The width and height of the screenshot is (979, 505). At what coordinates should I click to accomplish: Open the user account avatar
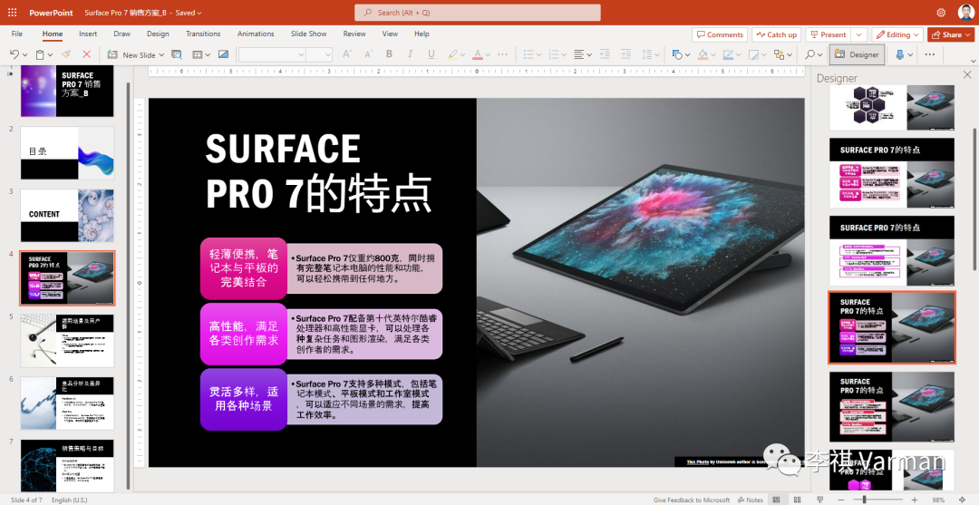click(965, 13)
